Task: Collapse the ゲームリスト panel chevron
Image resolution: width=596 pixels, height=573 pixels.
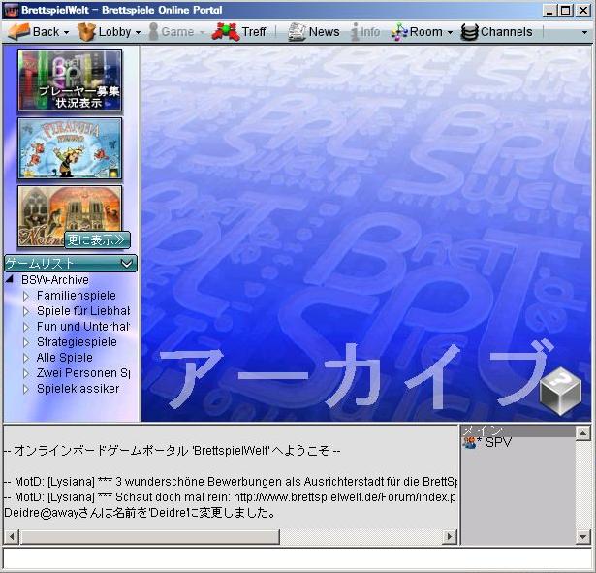Action: [127, 263]
